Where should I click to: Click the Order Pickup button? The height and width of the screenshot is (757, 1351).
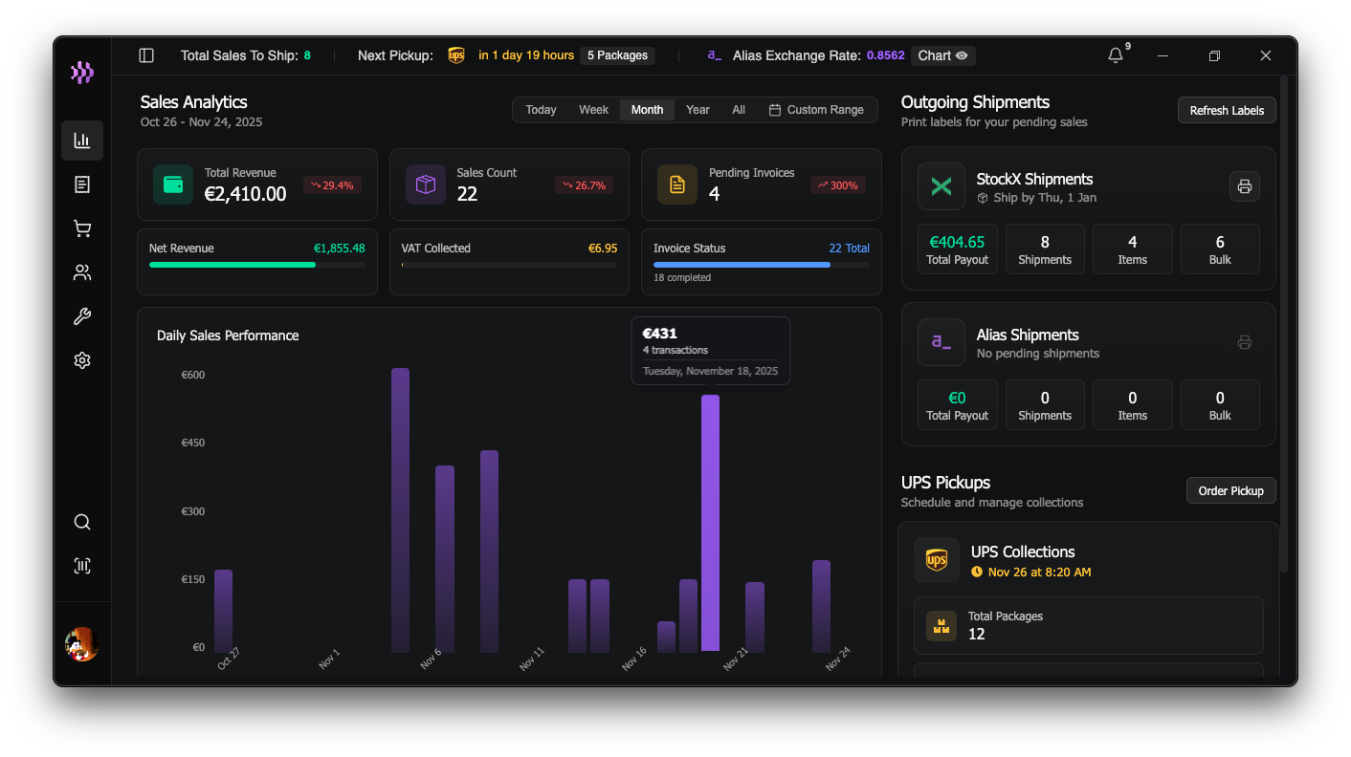[x=1230, y=491]
